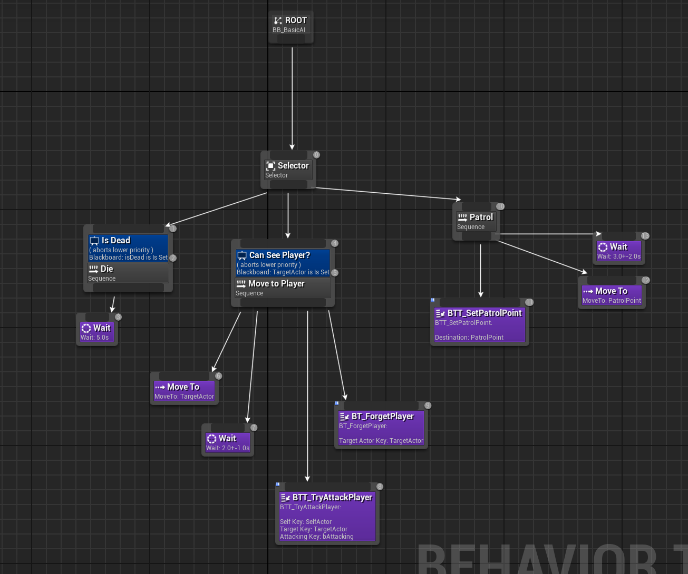This screenshot has width=688, height=574.
Task: Click the Selector node's bottom output pin
Action: 288,184
